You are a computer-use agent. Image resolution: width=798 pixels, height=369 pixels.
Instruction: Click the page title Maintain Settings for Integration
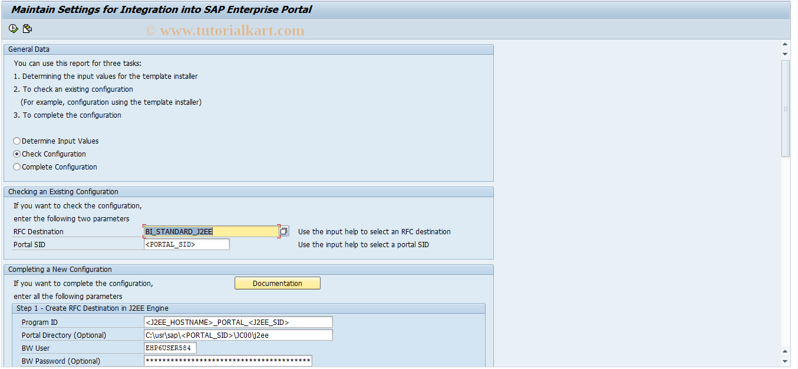[161, 9]
